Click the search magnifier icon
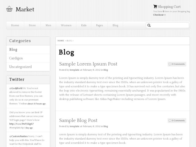Viewport: 196px width, 147px height. coord(149,25)
